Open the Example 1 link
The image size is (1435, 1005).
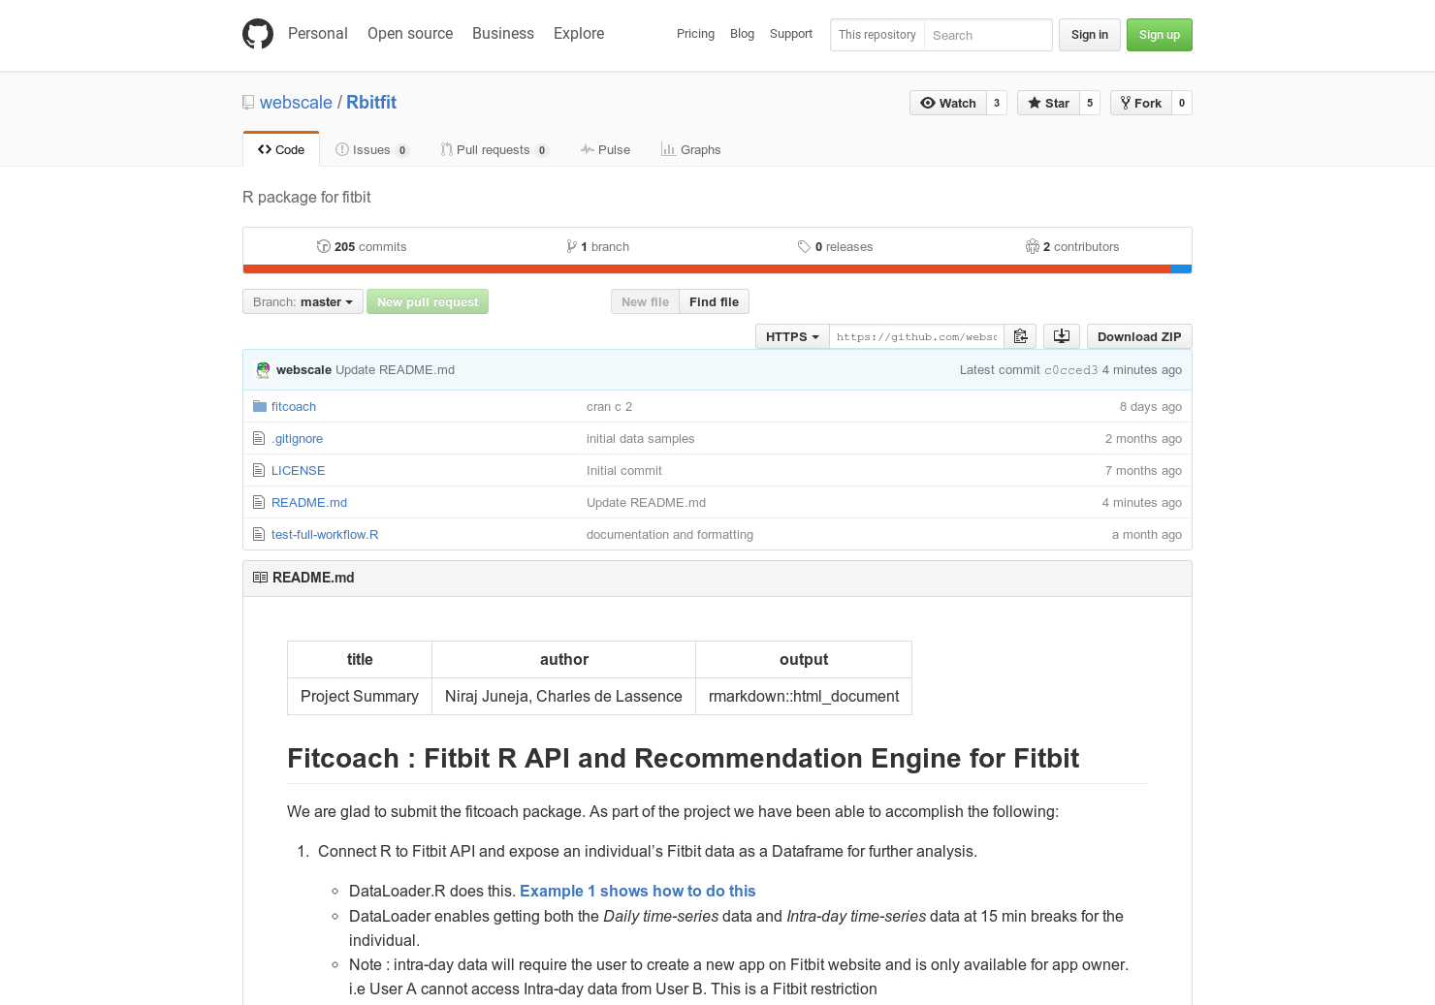[x=637, y=891]
